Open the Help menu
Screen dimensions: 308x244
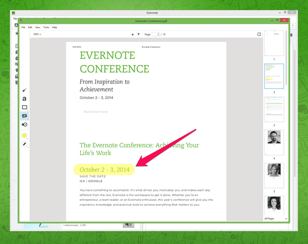click(54, 27)
